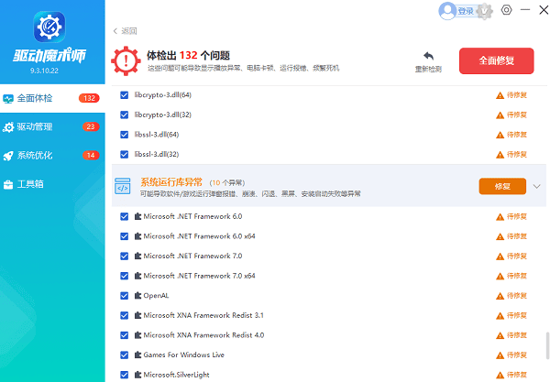Open the 工具箱 tab label
This screenshot has width=550, height=382.
click(x=30, y=184)
